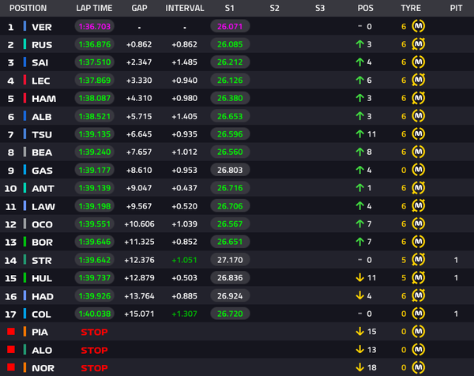Click the medium tyre icon in BOR row
The height and width of the screenshot is (376, 474).
click(x=419, y=242)
